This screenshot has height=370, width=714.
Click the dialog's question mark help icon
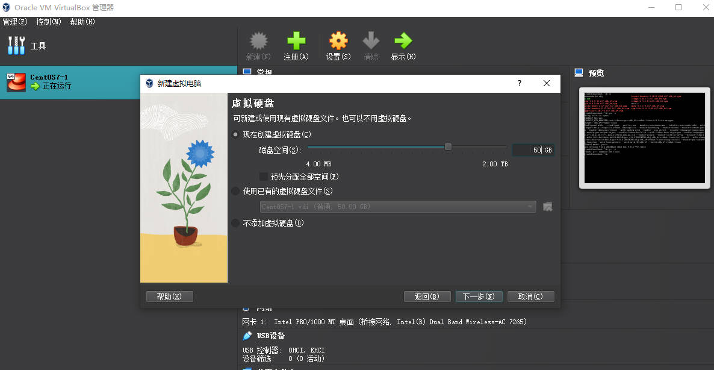tap(520, 83)
